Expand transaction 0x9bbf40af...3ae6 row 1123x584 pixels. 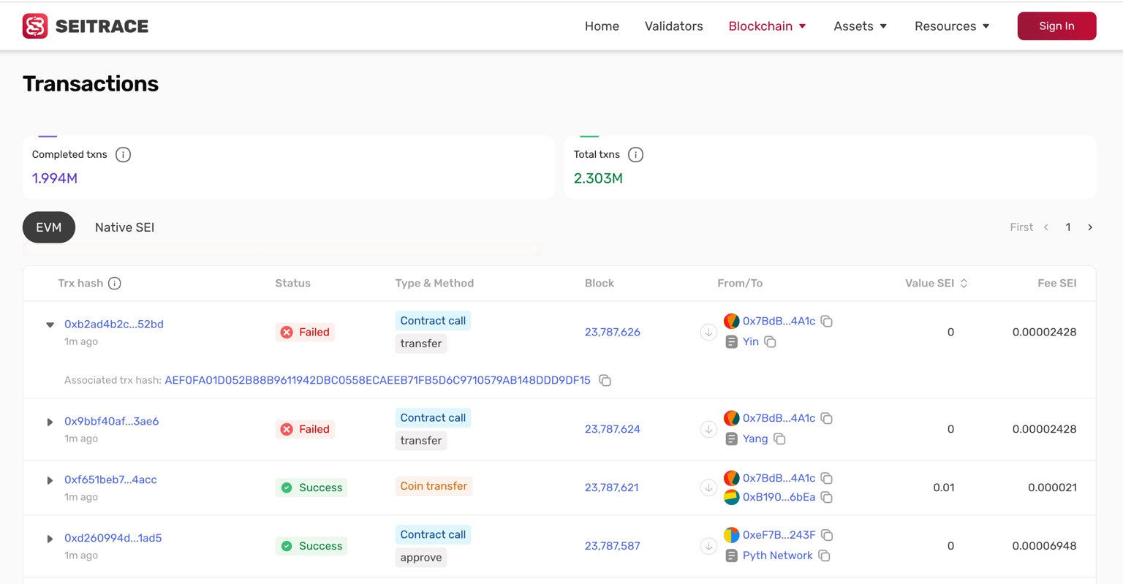click(50, 422)
